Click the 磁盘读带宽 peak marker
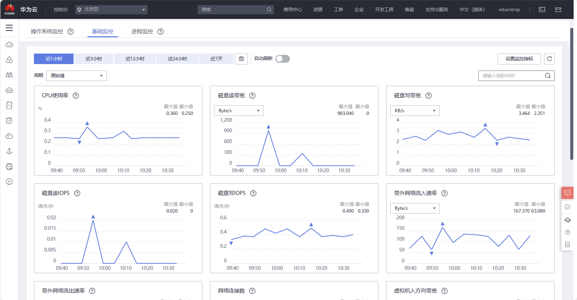This screenshot has height=300, width=577. pos(268,127)
